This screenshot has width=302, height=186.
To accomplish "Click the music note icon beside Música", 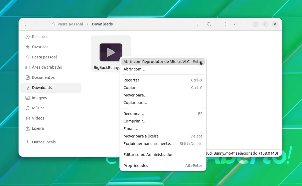I will 28,108.
